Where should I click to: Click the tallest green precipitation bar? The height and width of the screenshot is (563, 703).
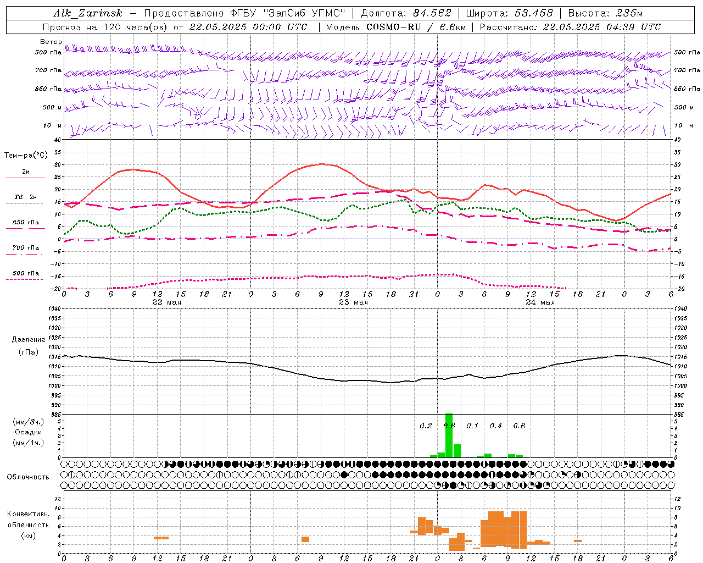449,435
